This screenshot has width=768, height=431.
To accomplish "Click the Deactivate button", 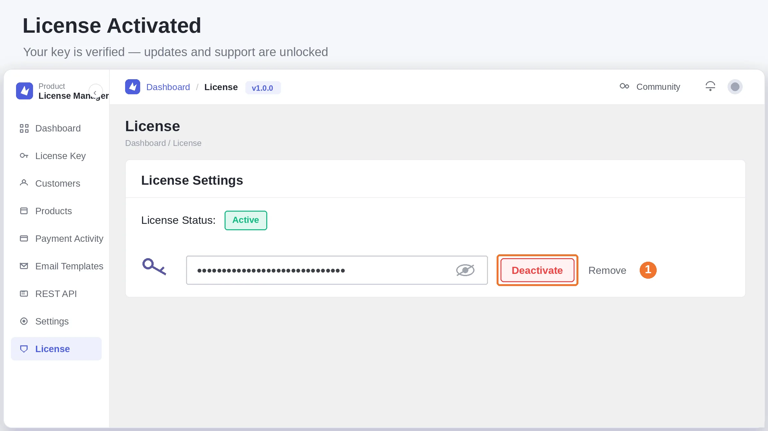I will click(x=537, y=270).
